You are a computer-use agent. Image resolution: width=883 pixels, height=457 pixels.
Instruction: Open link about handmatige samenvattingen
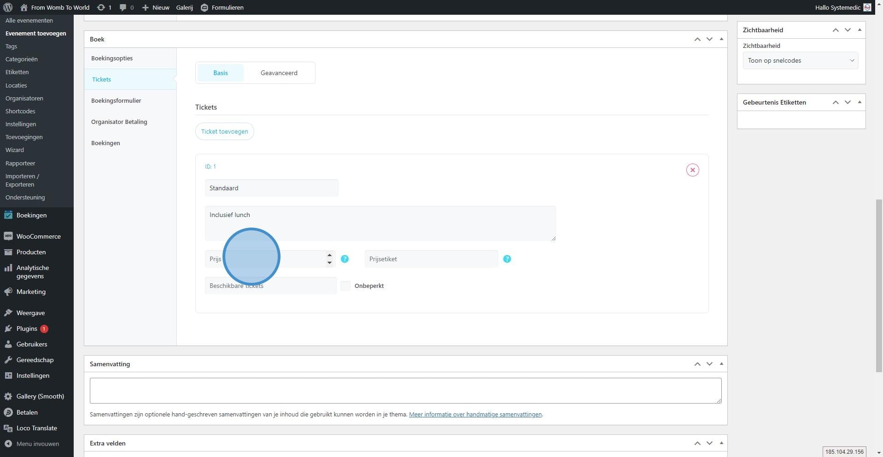click(475, 414)
